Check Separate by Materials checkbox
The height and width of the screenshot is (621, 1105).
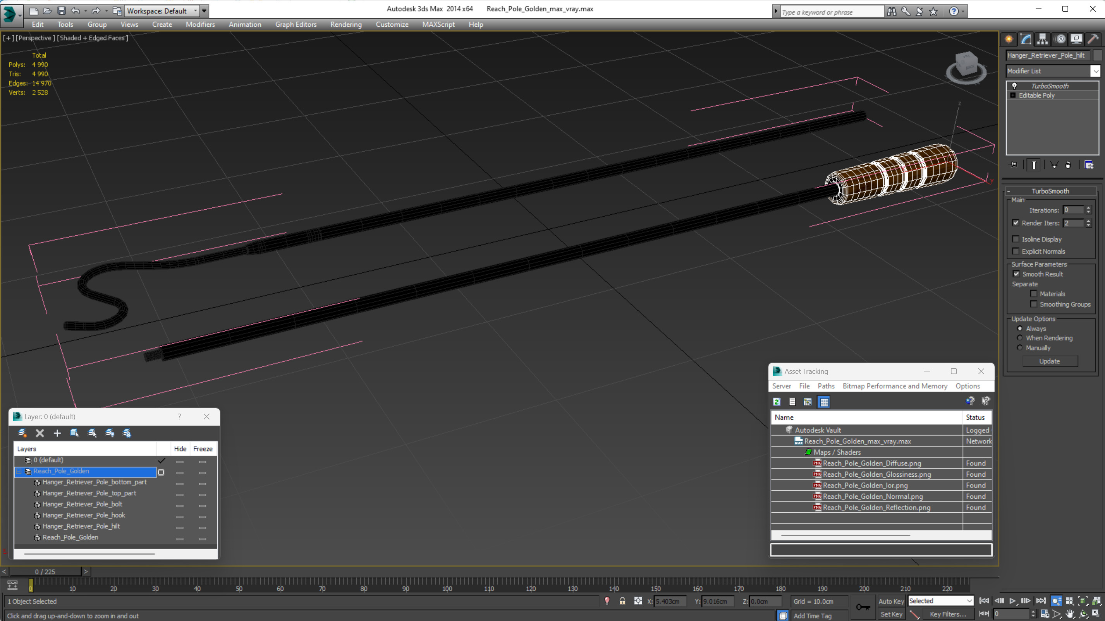[x=1034, y=294]
